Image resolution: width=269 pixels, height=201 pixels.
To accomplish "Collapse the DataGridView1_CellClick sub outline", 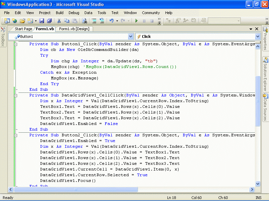I will (x=15, y=95).
